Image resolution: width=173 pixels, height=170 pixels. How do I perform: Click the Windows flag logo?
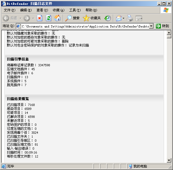tap(166, 10)
